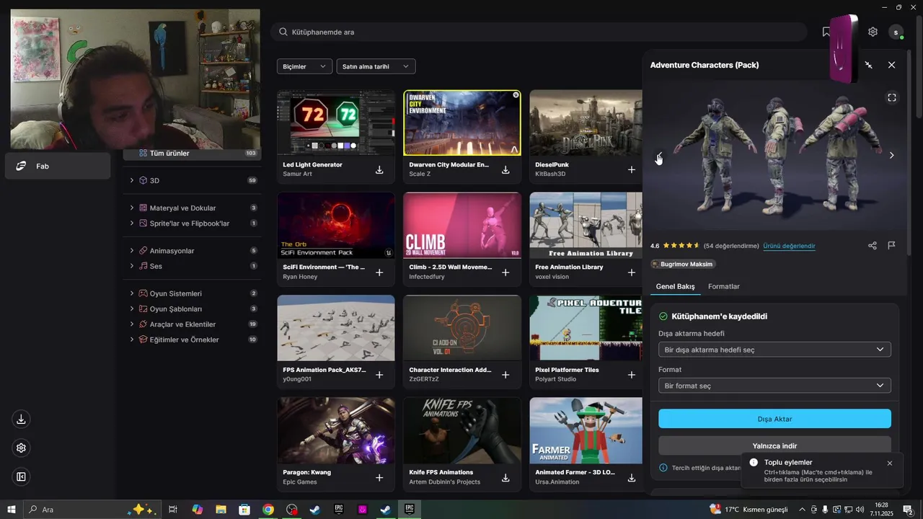
Task: Add FPS Animation Pack_AKS7 with plus icon
Action: click(379, 375)
